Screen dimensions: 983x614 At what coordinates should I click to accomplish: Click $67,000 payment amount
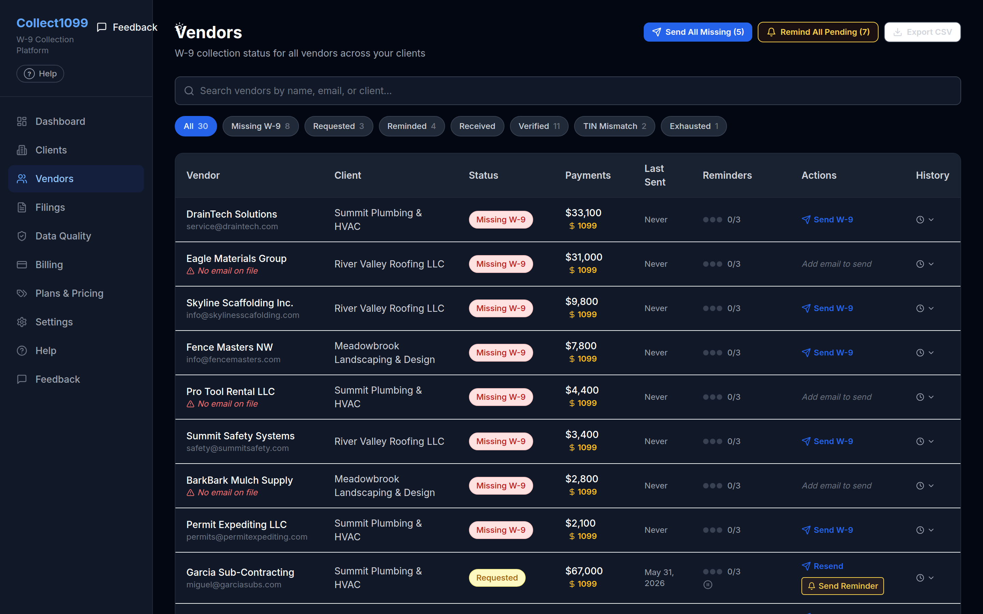tap(584, 571)
